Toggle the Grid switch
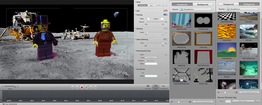Viewport: 262px width, 105px height. pos(165,11)
